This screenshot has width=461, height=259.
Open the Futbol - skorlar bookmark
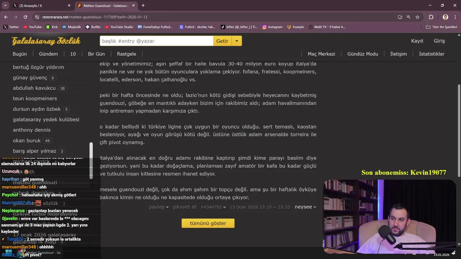pyautogui.click(x=197, y=27)
